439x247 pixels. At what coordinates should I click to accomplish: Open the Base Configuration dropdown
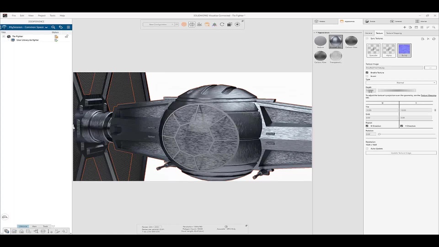click(x=159, y=24)
